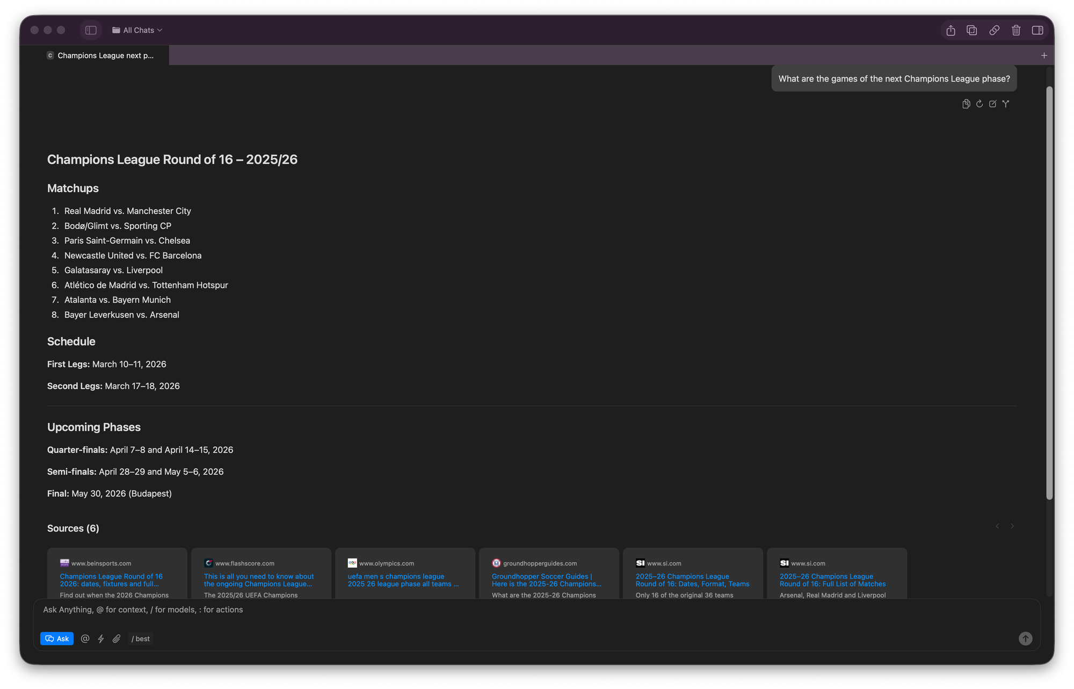
Task: Toggle the left sidebar panel icon
Action: 91,30
